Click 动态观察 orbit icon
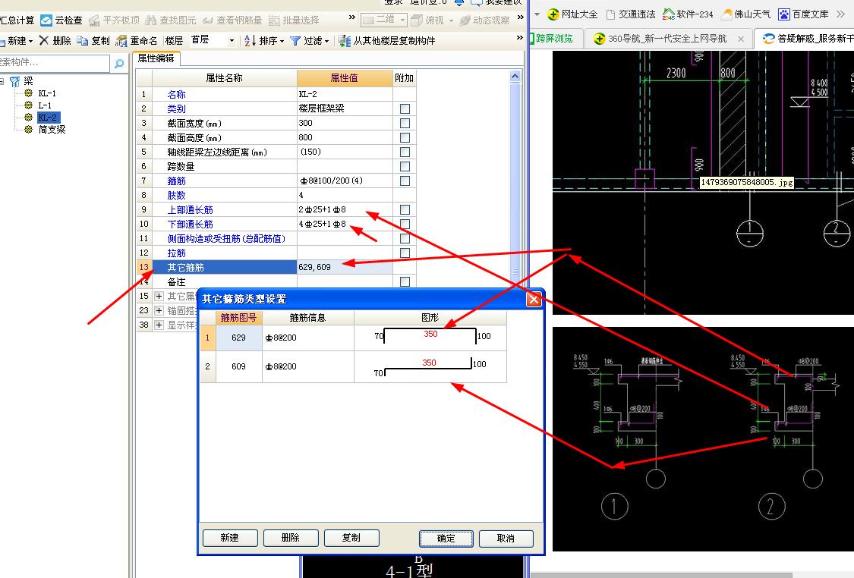The height and width of the screenshot is (578, 854). coord(465,20)
